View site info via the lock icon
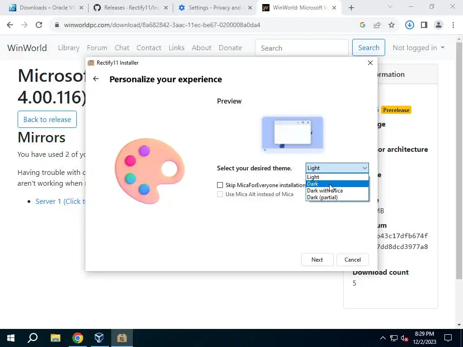 pos(57,25)
